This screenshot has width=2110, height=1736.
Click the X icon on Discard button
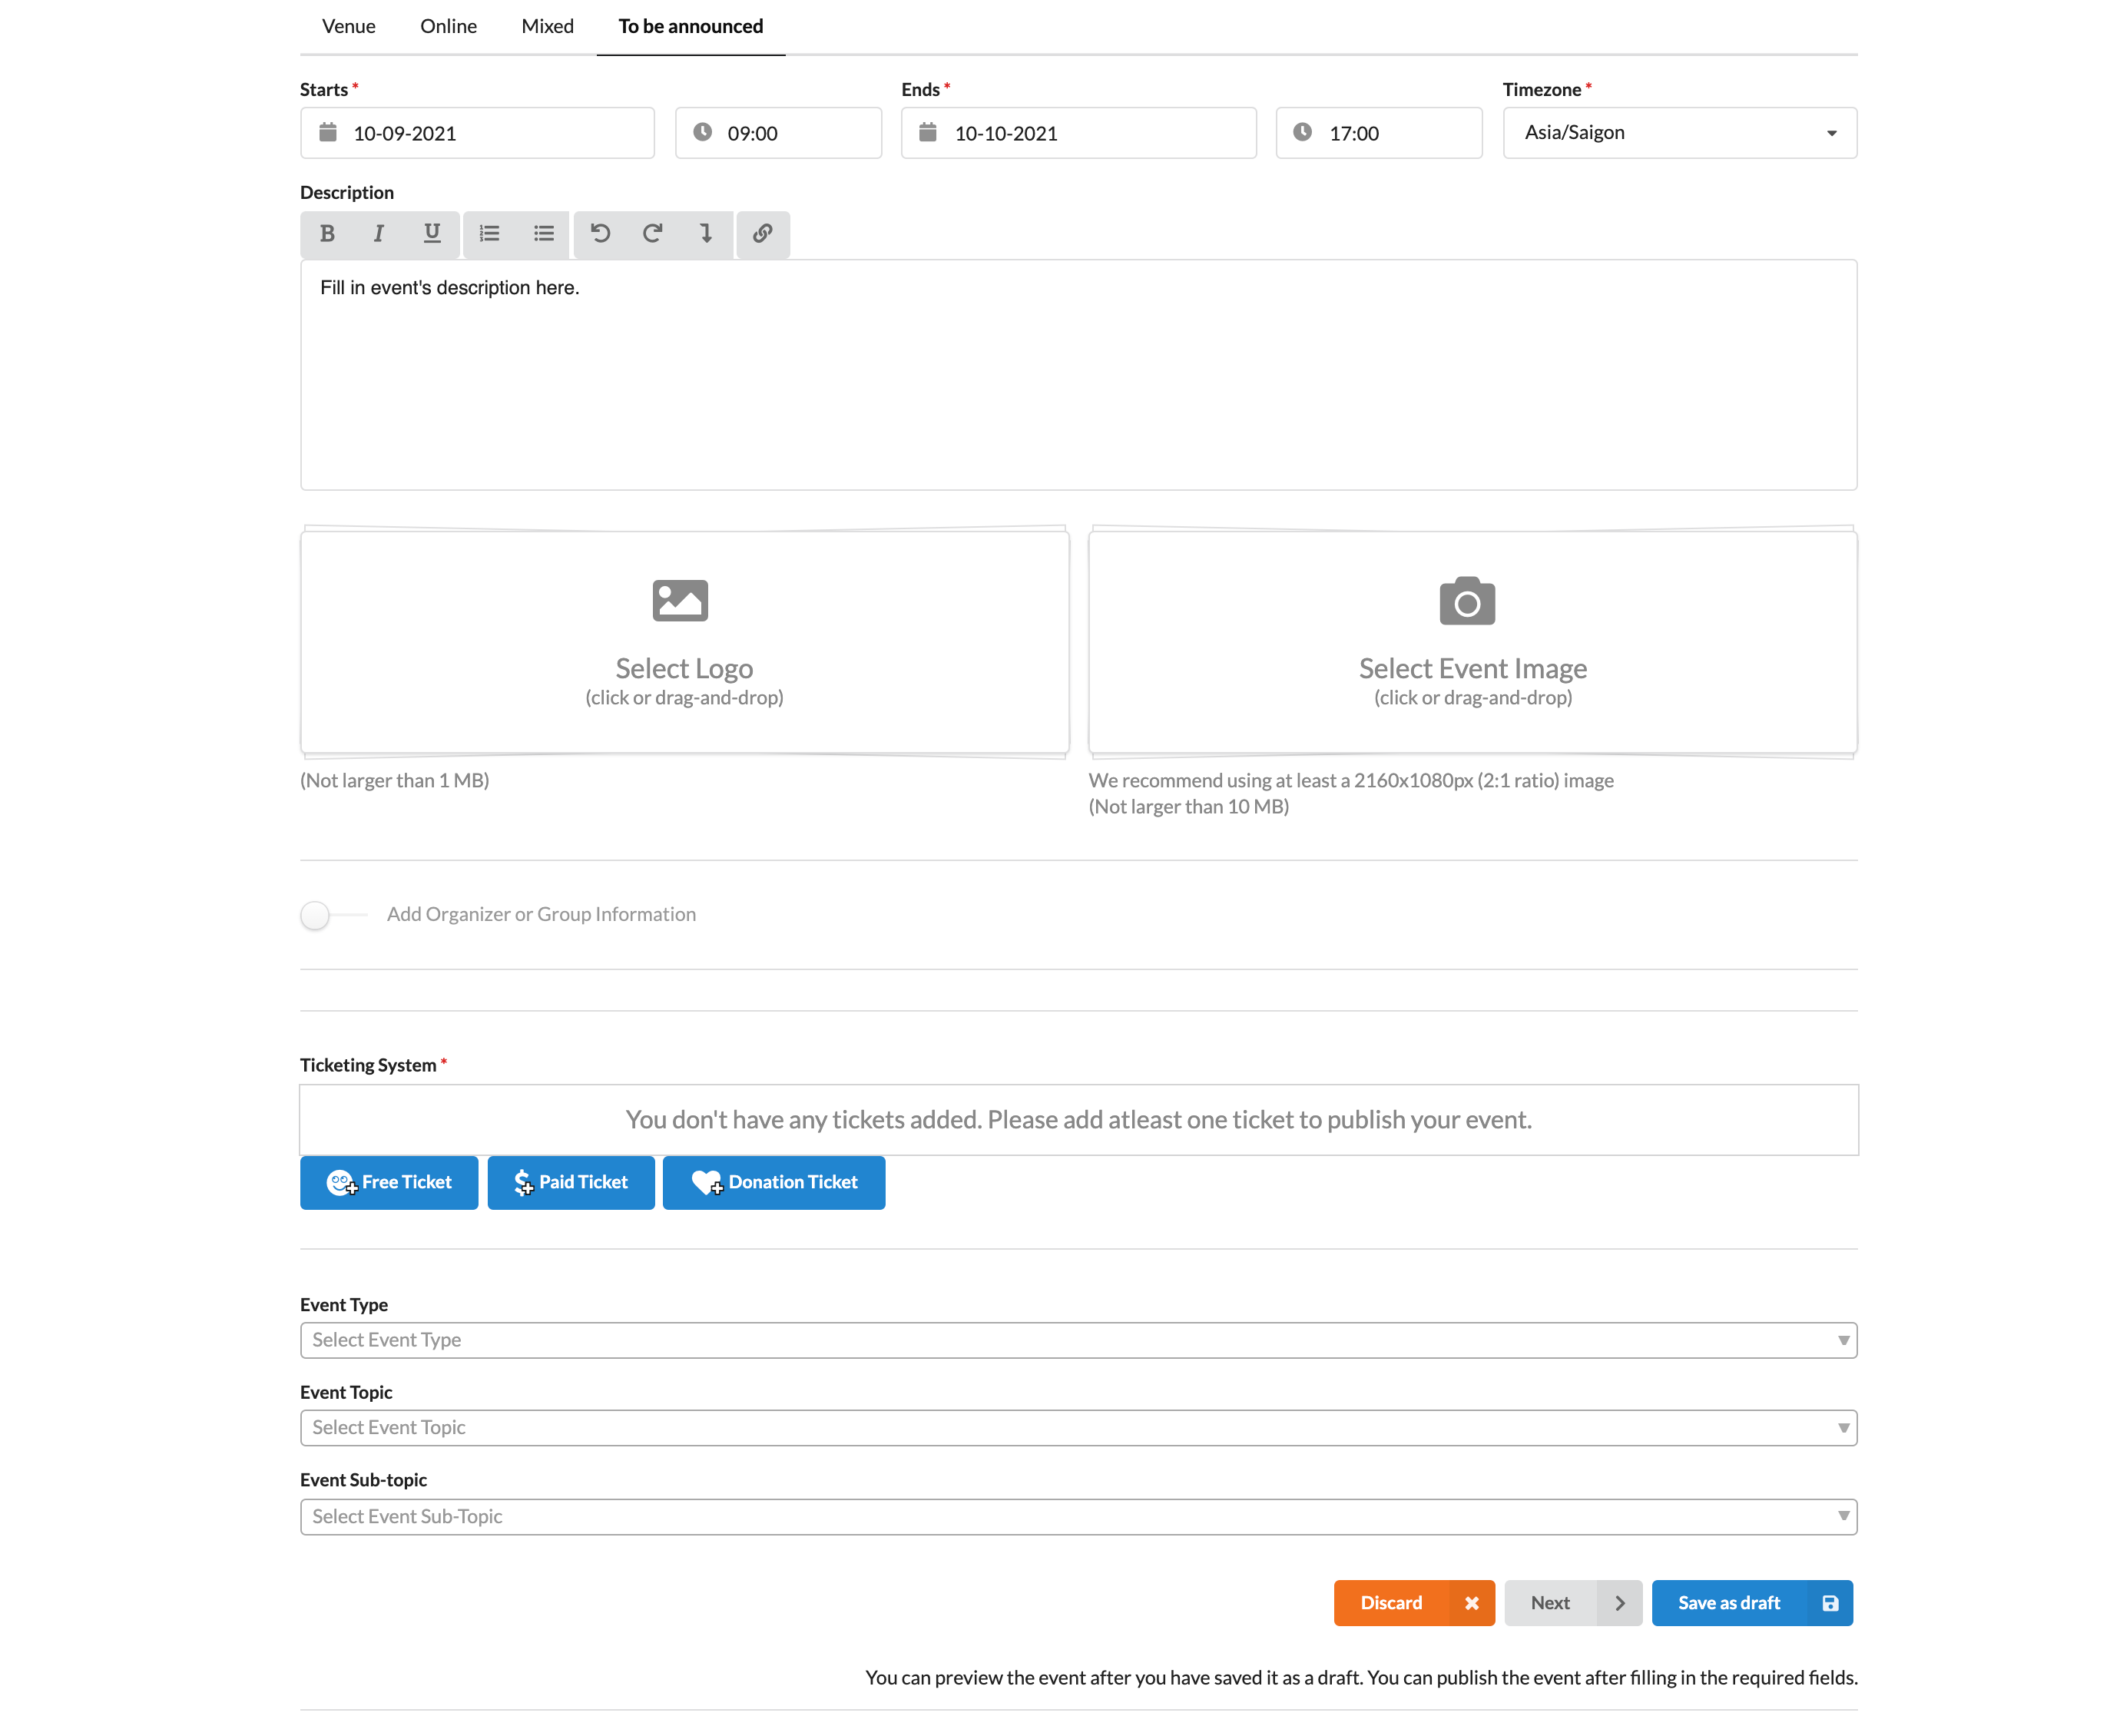tap(1472, 1603)
